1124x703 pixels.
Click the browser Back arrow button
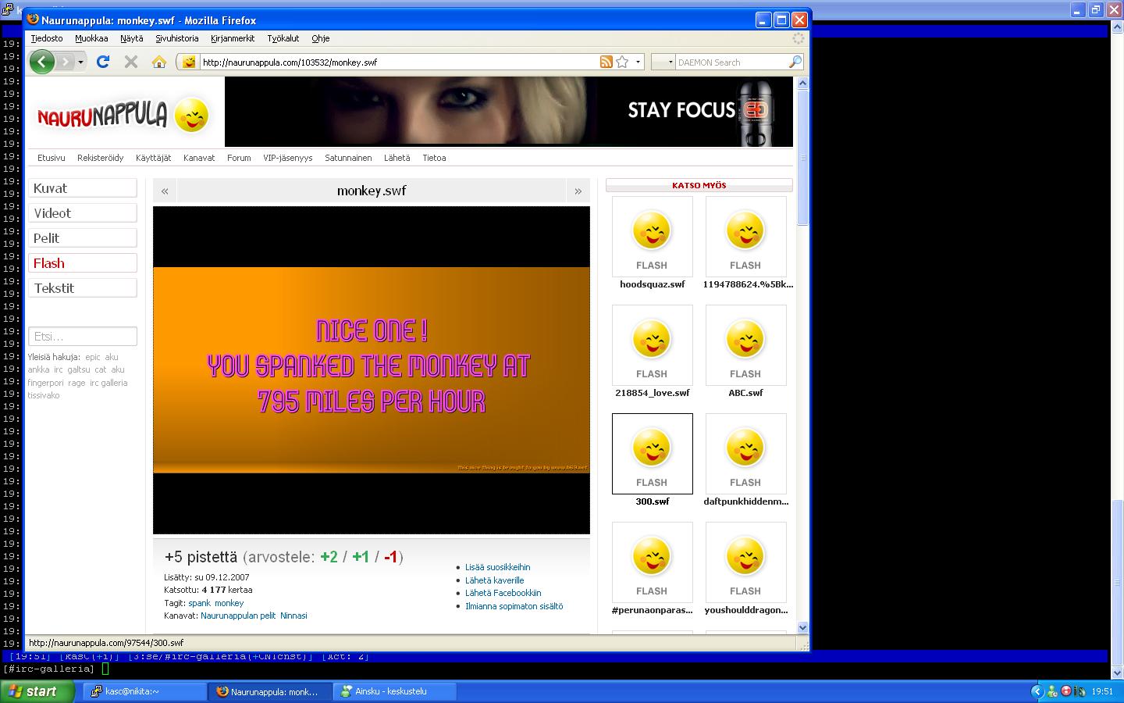(42, 62)
